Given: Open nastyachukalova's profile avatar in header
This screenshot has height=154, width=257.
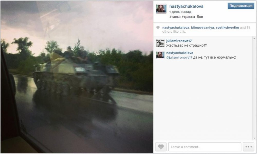Looking at the screenshot, I should tap(161, 9).
